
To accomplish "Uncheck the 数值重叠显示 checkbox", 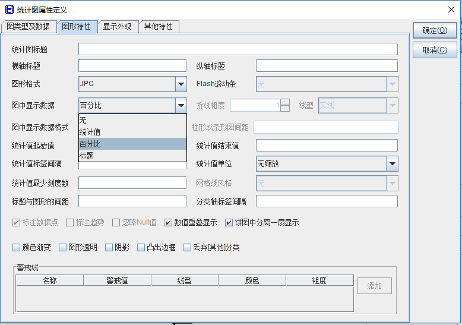I will 168,222.
